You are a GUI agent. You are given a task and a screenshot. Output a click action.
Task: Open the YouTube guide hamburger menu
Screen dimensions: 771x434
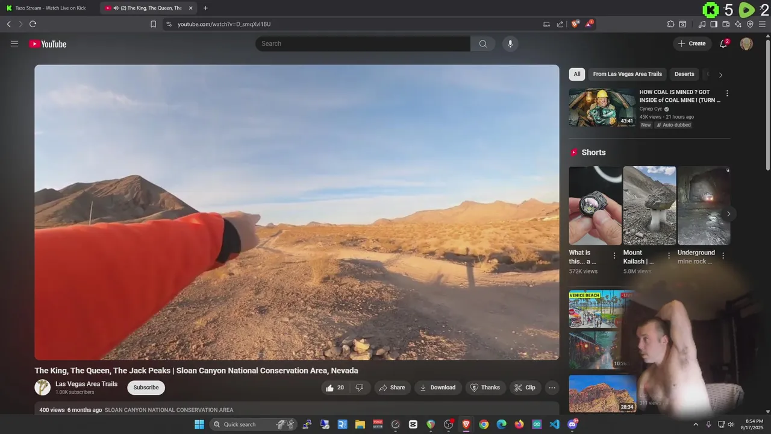(x=14, y=43)
